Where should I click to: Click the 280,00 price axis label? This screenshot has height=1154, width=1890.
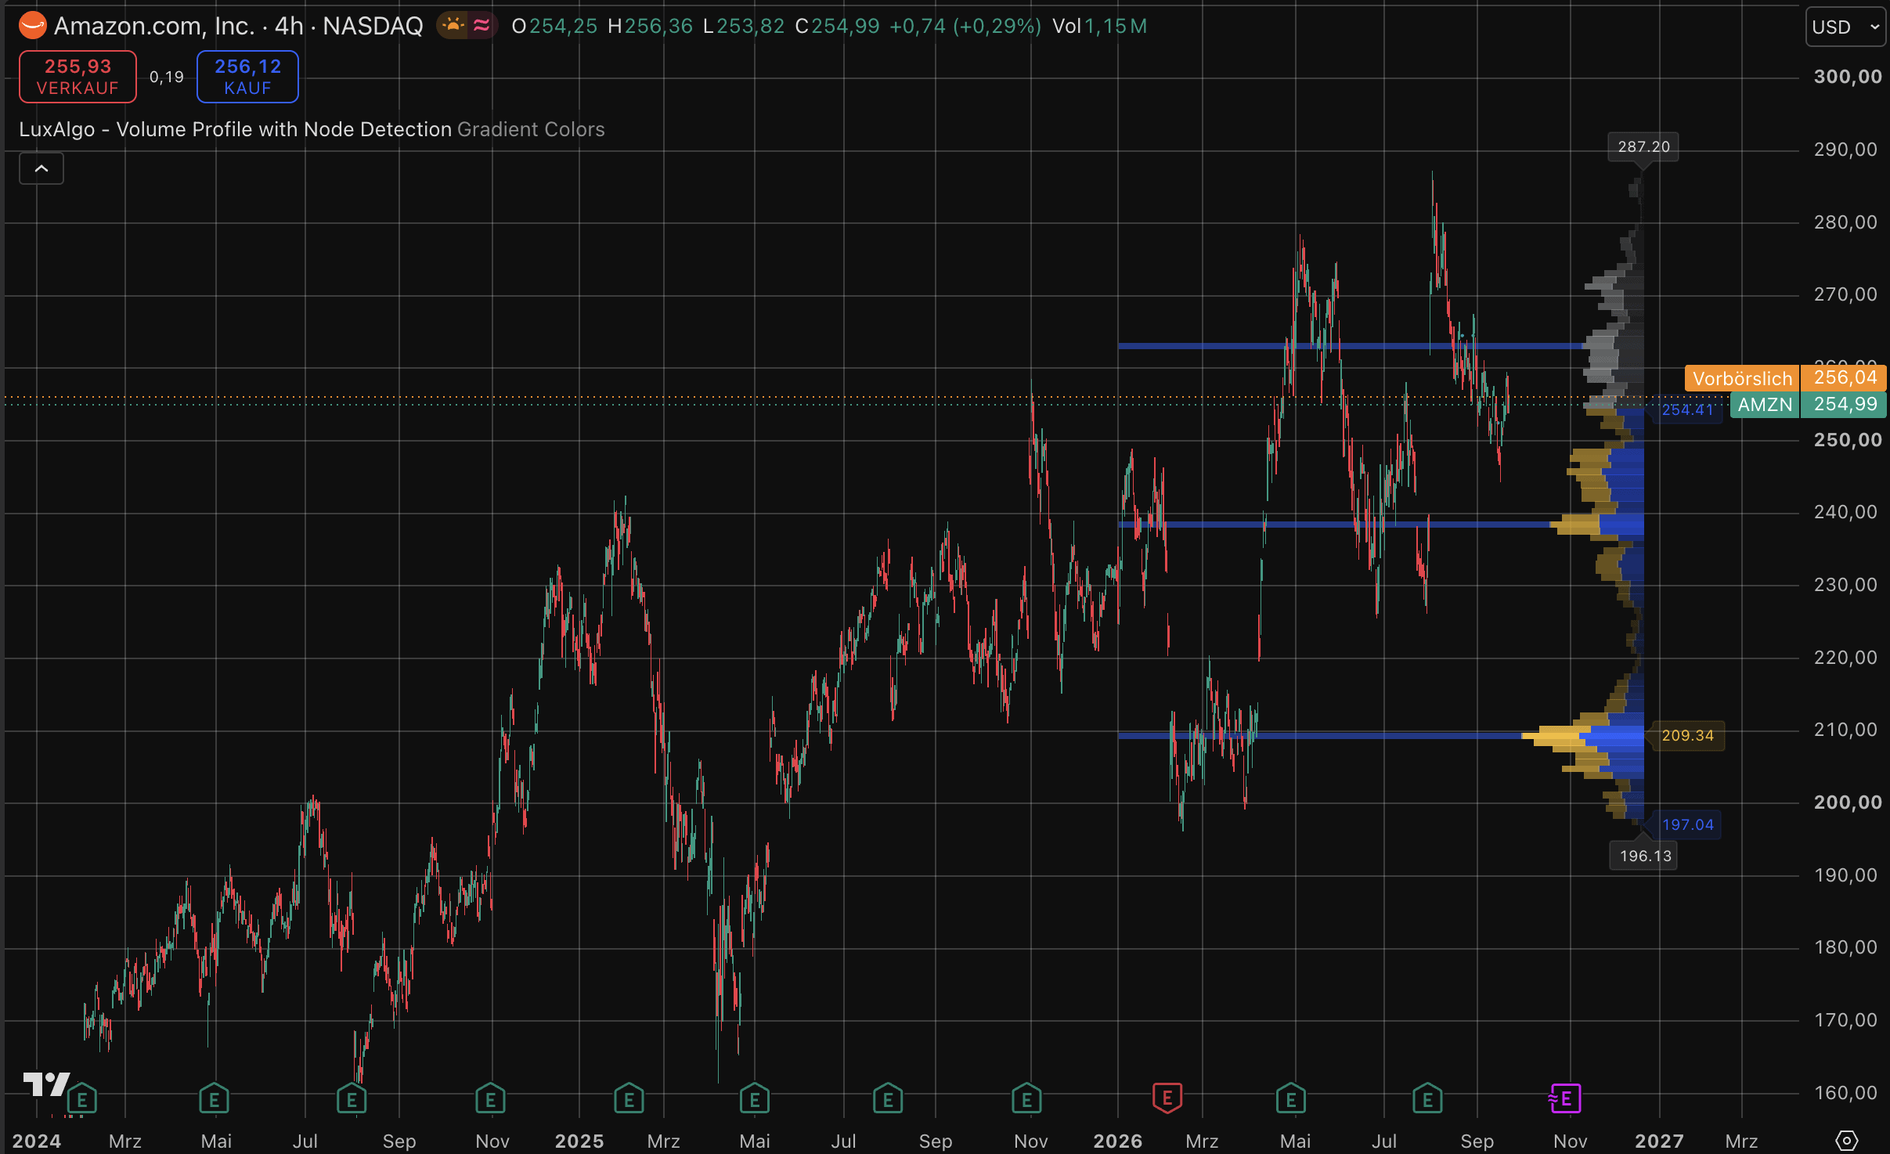[x=1846, y=222]
